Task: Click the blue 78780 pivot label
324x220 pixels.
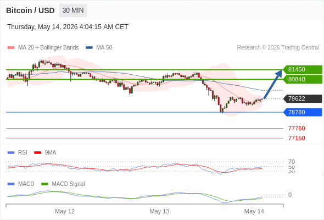Action: 303,112
